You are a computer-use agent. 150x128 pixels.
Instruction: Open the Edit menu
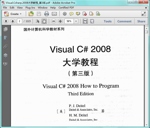[12, 8]
